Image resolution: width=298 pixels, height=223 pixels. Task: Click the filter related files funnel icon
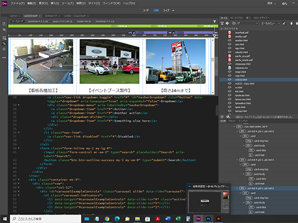[215, 21]
